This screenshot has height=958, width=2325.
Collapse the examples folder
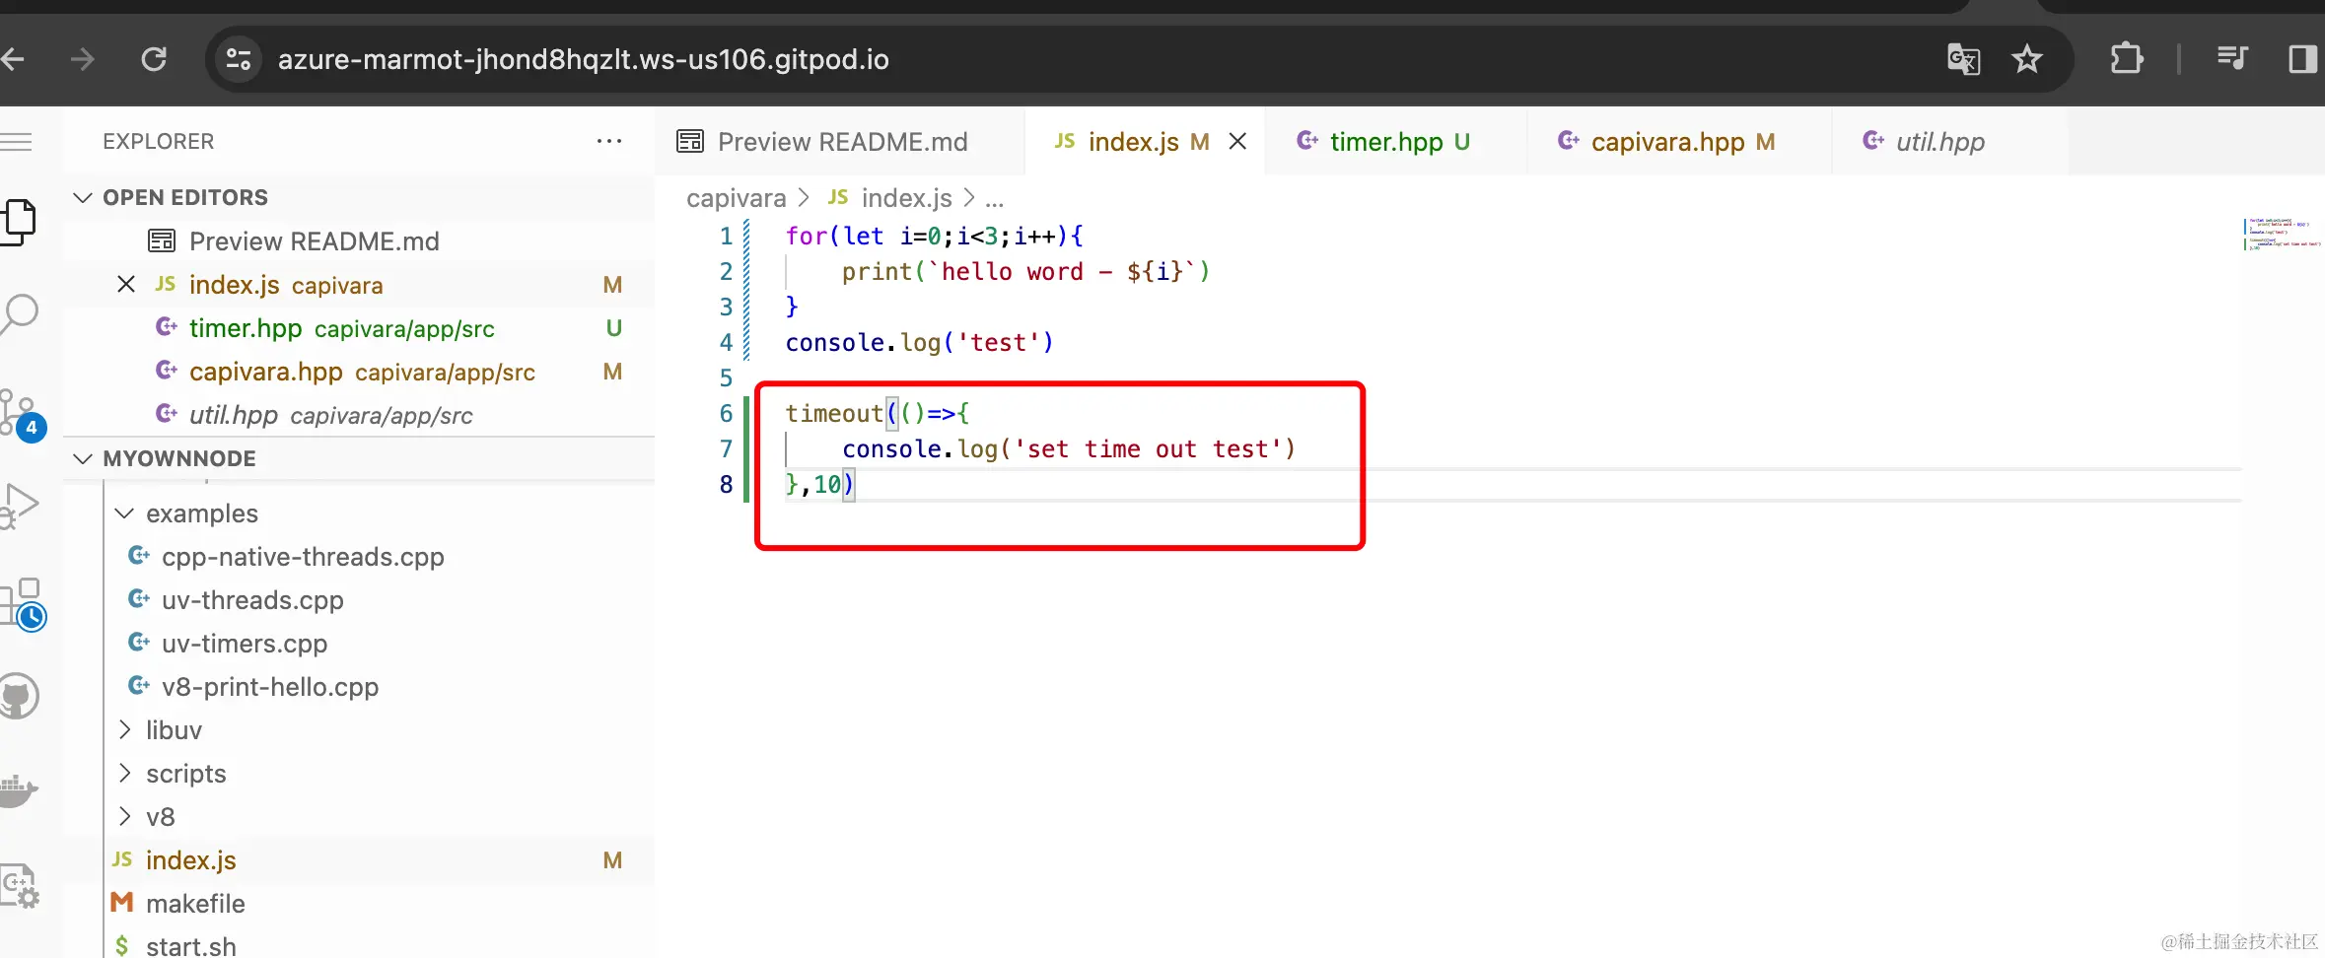(124, 513)
